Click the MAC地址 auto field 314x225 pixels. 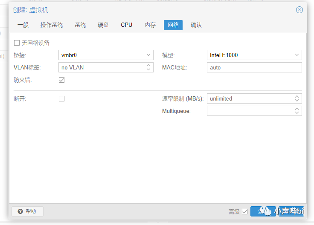pos(254,67)
